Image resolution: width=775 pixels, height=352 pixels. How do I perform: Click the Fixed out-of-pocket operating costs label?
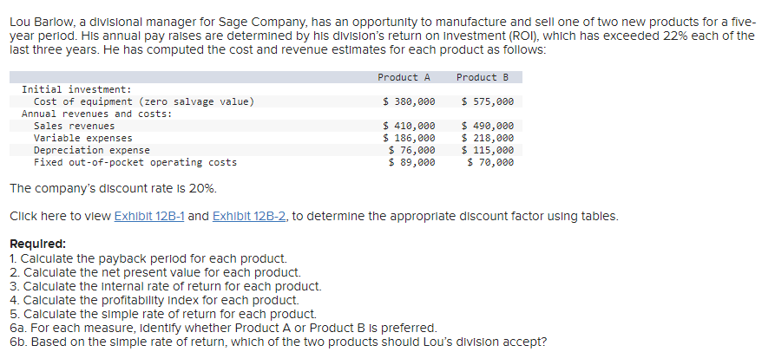[x=135, y=162]
